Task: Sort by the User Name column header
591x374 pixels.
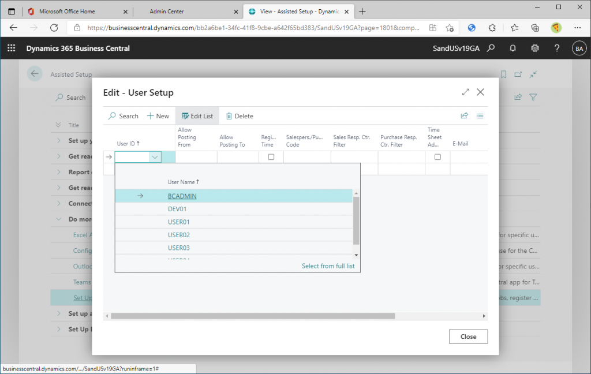Action: click(x=183, y=182)
